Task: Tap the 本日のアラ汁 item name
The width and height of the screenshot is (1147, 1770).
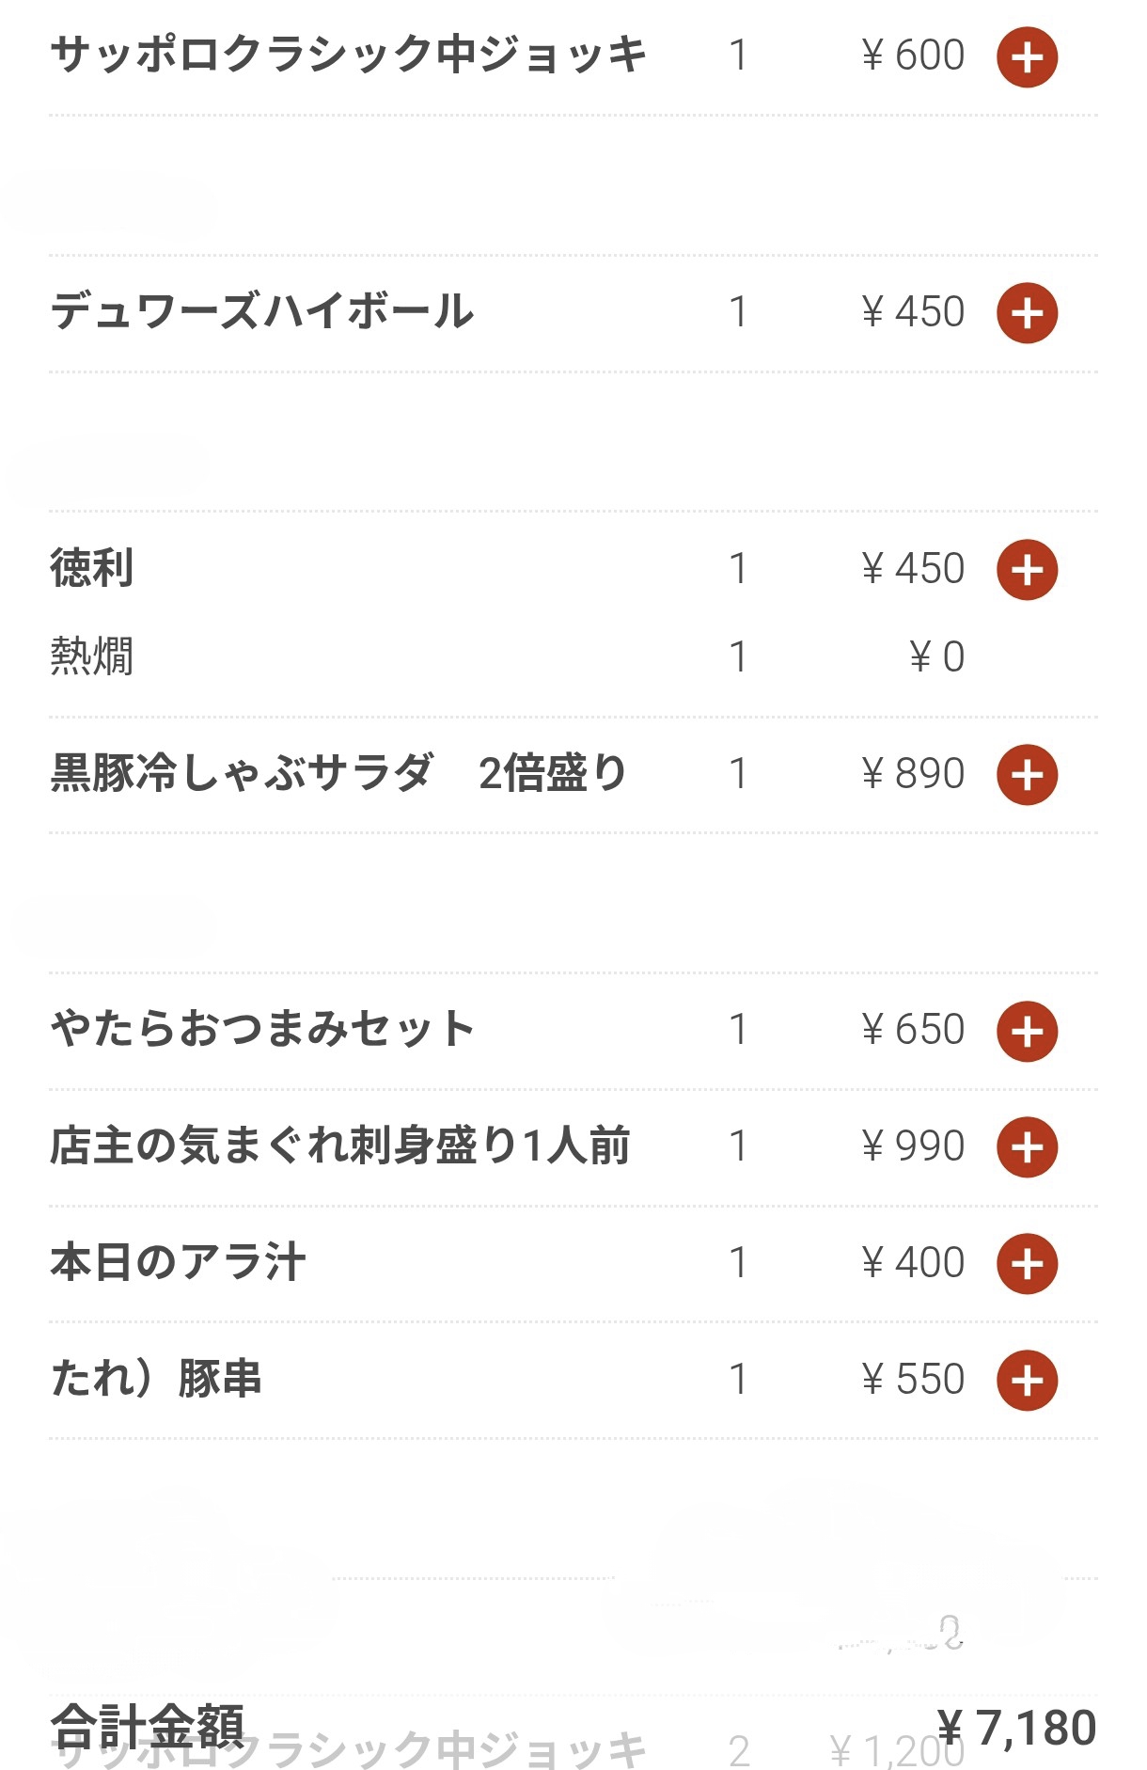Action: pyautogui.click(x=178, y=1262)
